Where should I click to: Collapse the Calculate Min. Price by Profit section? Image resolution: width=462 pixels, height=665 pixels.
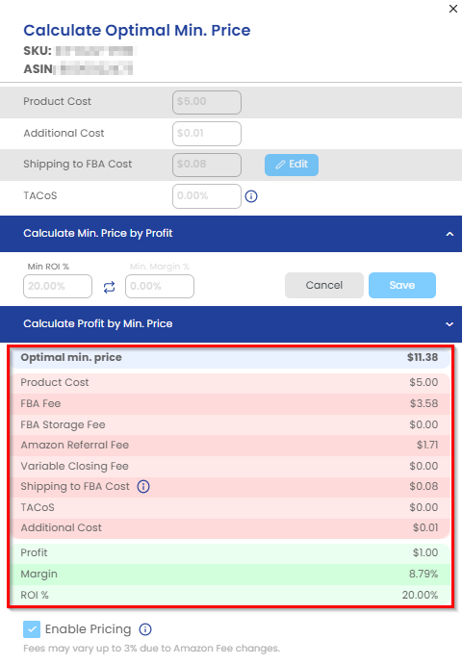coord(449,234)
